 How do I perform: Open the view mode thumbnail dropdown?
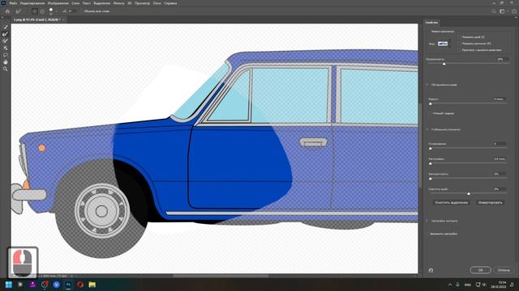[x=444, y=44]
